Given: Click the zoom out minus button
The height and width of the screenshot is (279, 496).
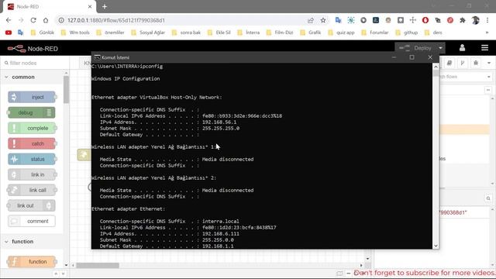Looking at the screenshot, I should pos(348,273).
